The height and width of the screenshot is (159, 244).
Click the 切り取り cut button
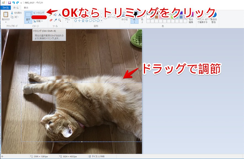16,13
